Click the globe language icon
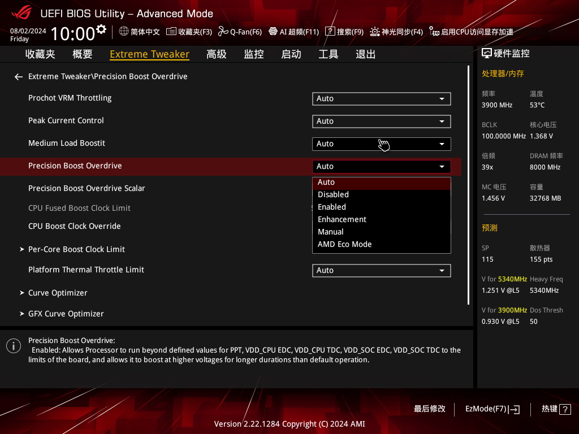This screenshot has height=434, width=579. (x=124, y=32)
